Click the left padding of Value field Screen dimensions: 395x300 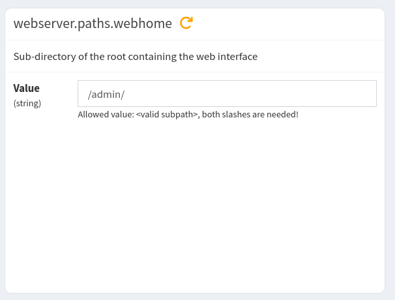pyautogui.click(x=82, y=94)
